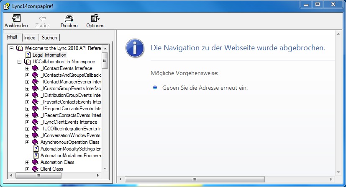Select AutomationModalities Enumeration entry
The width and height of the screenshot is (346, 187).
(71, 156)
